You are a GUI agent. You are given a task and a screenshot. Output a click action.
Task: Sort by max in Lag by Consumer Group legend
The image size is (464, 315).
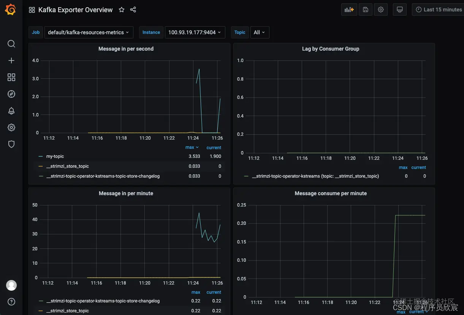coord(403,167)
